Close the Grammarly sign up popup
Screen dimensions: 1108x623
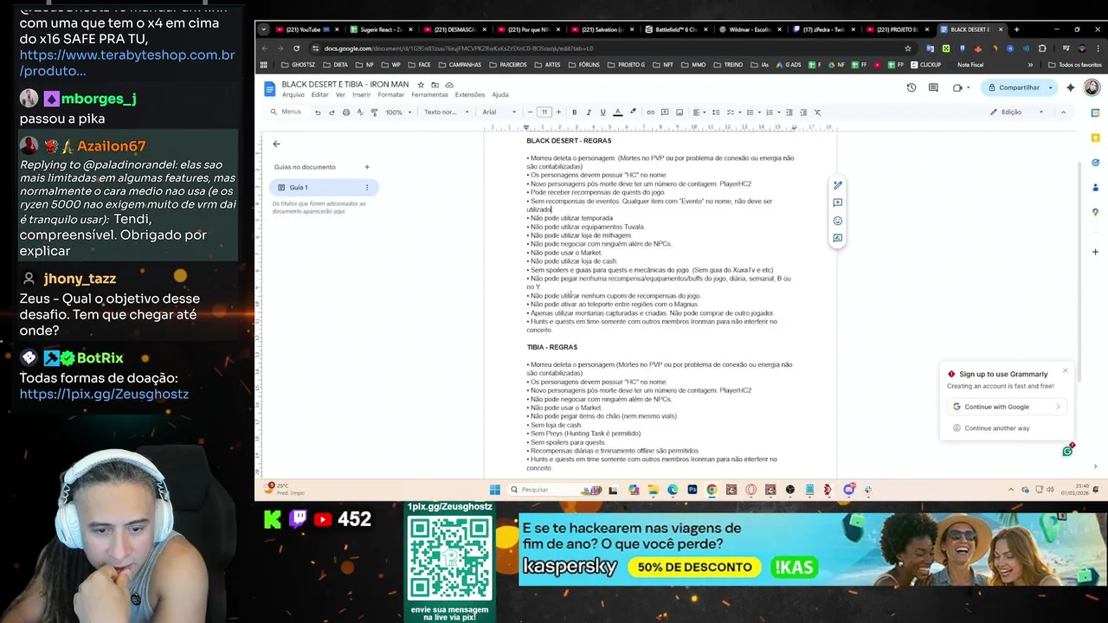pyautogui.click(x=1065, y=371)
